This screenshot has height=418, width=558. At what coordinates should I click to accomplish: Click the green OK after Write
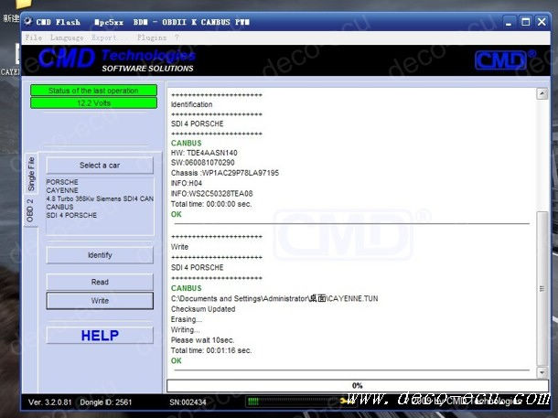click(x=177, y=360)
